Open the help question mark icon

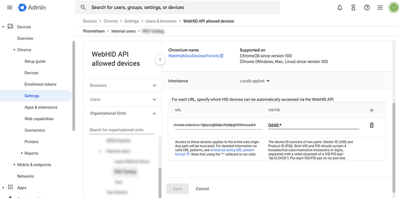click(367, 8)
